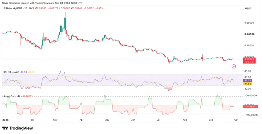262x134 pixels.
Task: Click the Sep label on time axis
Action: pos(211,120)
